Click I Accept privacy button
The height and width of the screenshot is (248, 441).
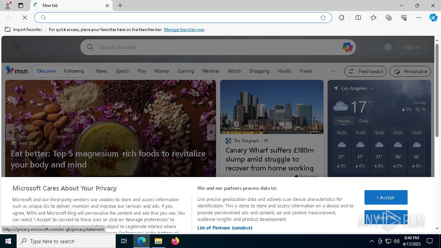[x=386, y=197]
